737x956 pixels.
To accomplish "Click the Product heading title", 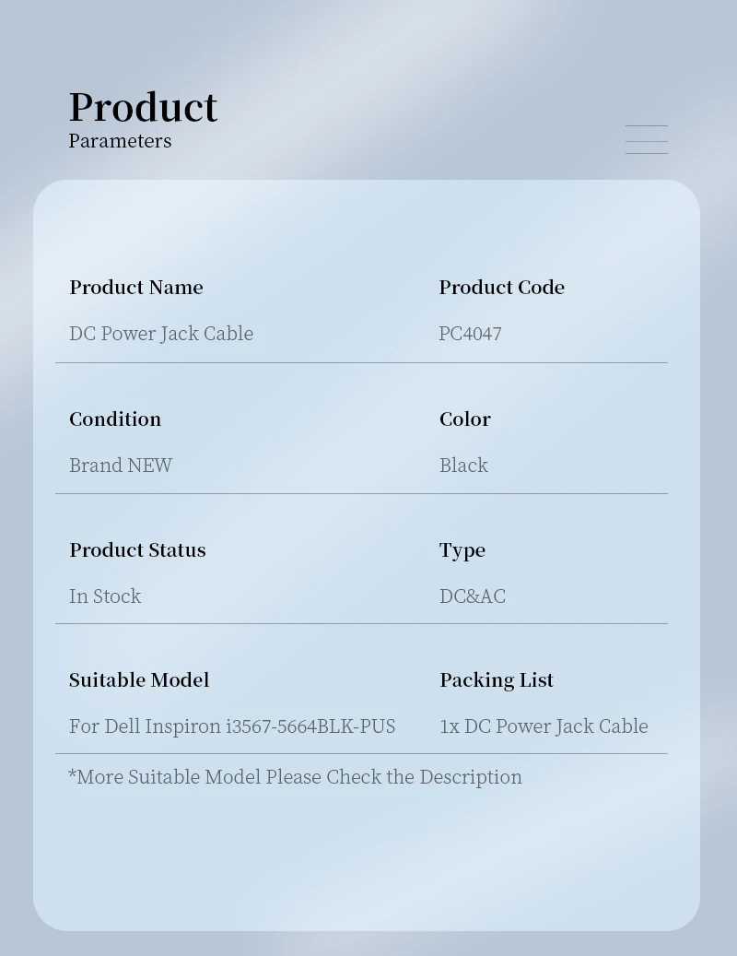I will click(143, 108).
